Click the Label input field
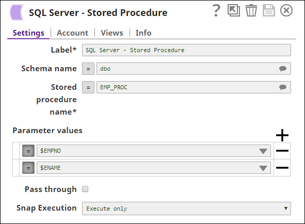305x224 pixels. (x=186, y=50)
